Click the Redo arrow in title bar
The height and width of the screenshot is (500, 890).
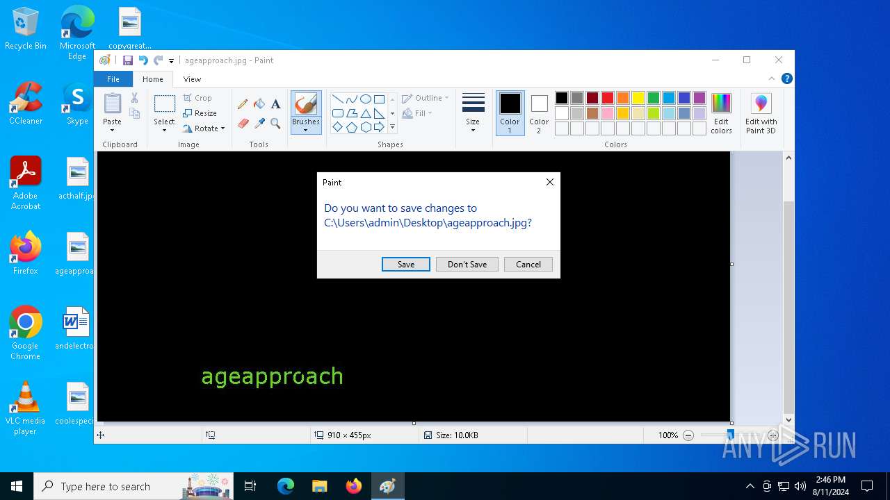[159, 60]
